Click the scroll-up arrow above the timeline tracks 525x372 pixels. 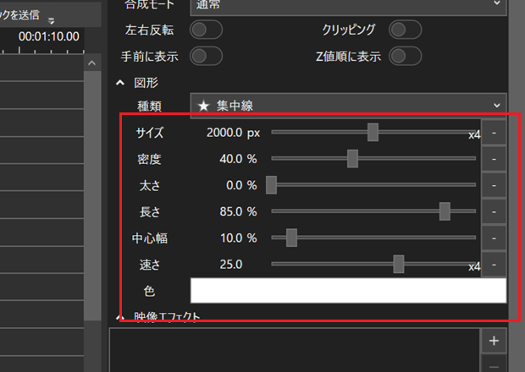pos(93,63)
